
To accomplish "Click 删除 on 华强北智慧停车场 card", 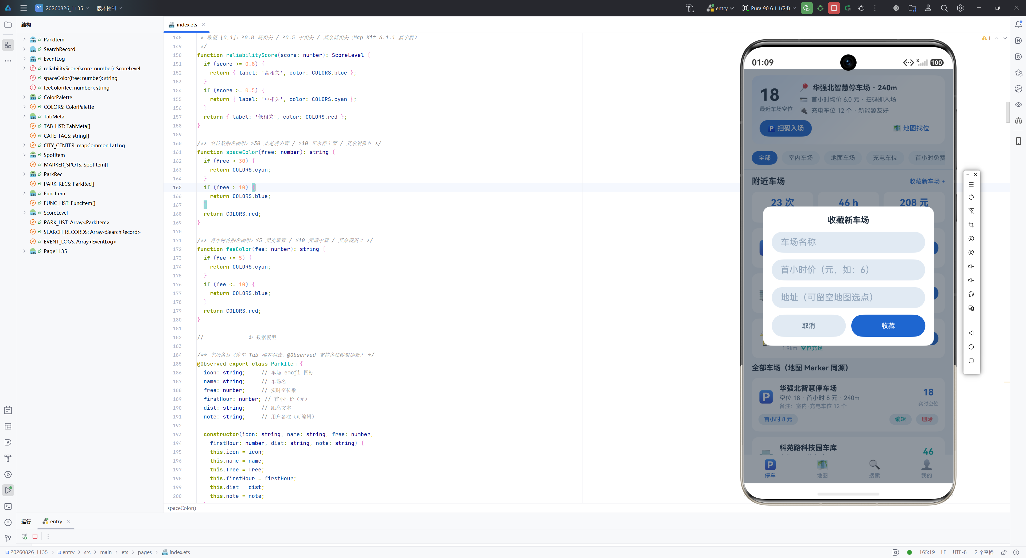I will coord(927,419).
